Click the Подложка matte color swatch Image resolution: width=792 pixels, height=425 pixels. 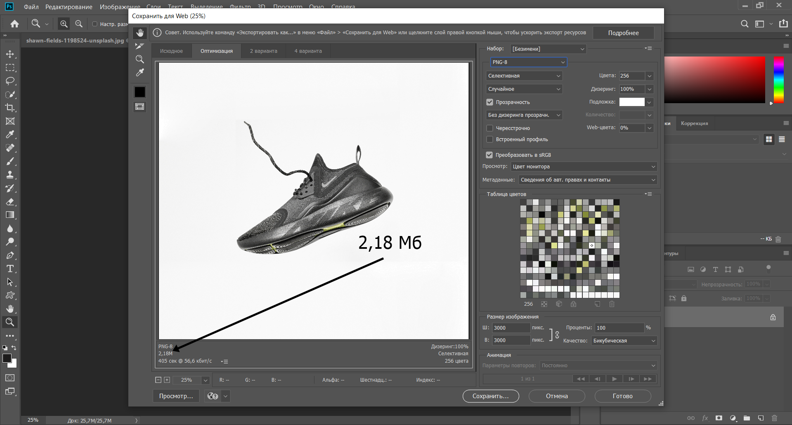(632, 102)
